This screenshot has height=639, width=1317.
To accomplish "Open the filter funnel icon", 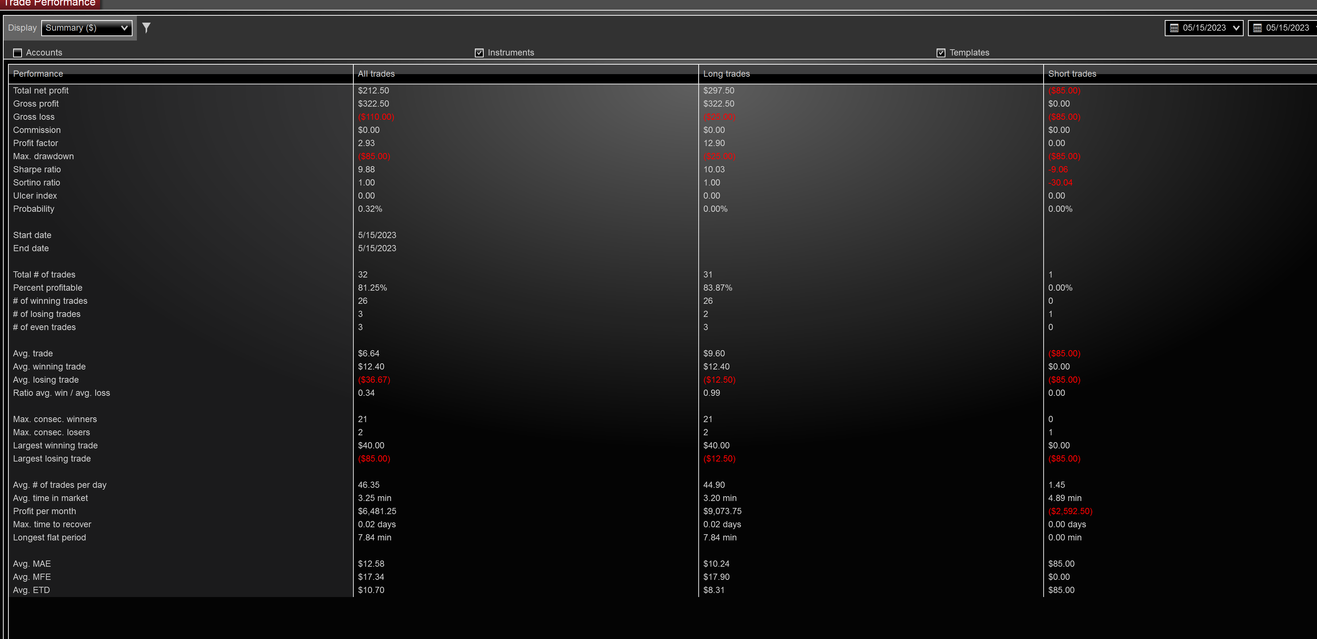I will [146, 28].
